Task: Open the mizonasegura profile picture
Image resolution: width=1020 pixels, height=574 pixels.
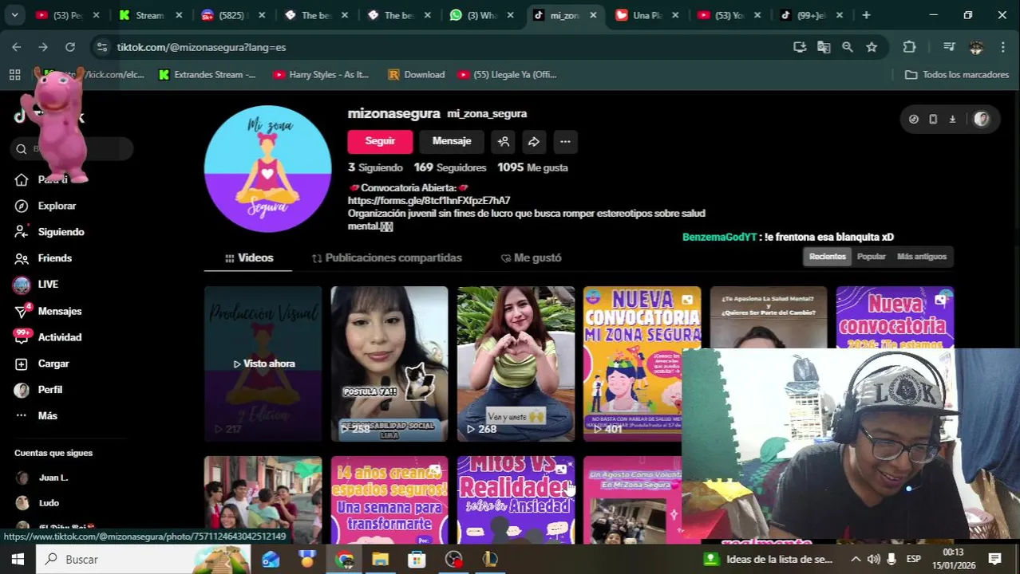Action: (267, 169)
